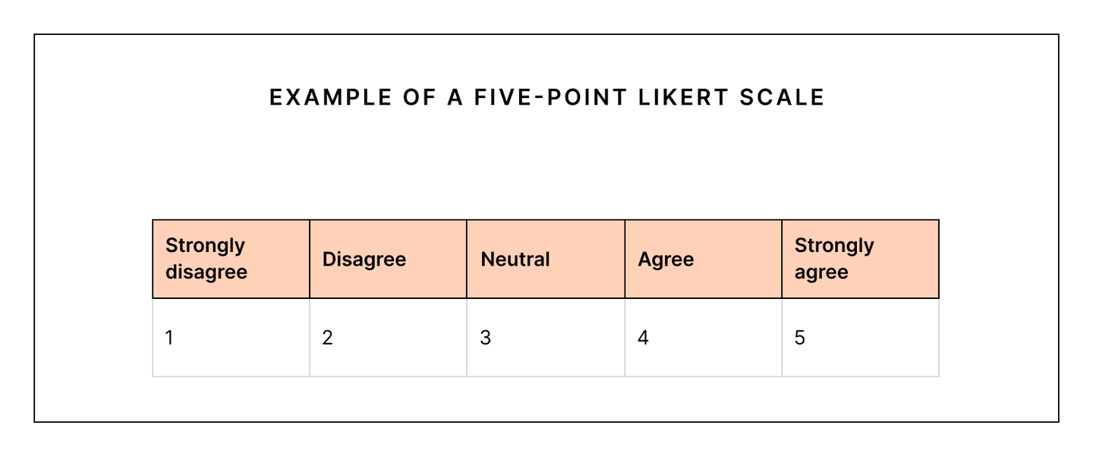
Task: Click the Disagree column header
Action: pos(364,260)
